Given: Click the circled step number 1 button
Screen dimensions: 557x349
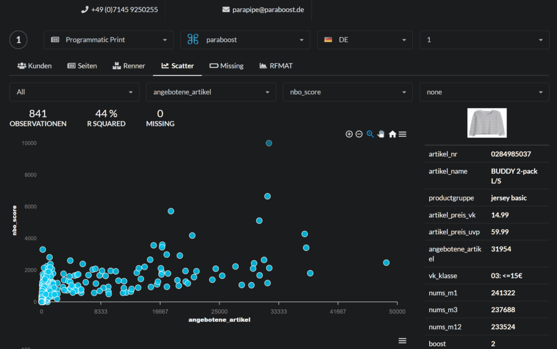Looking at the screenshot, I should 18,40.
